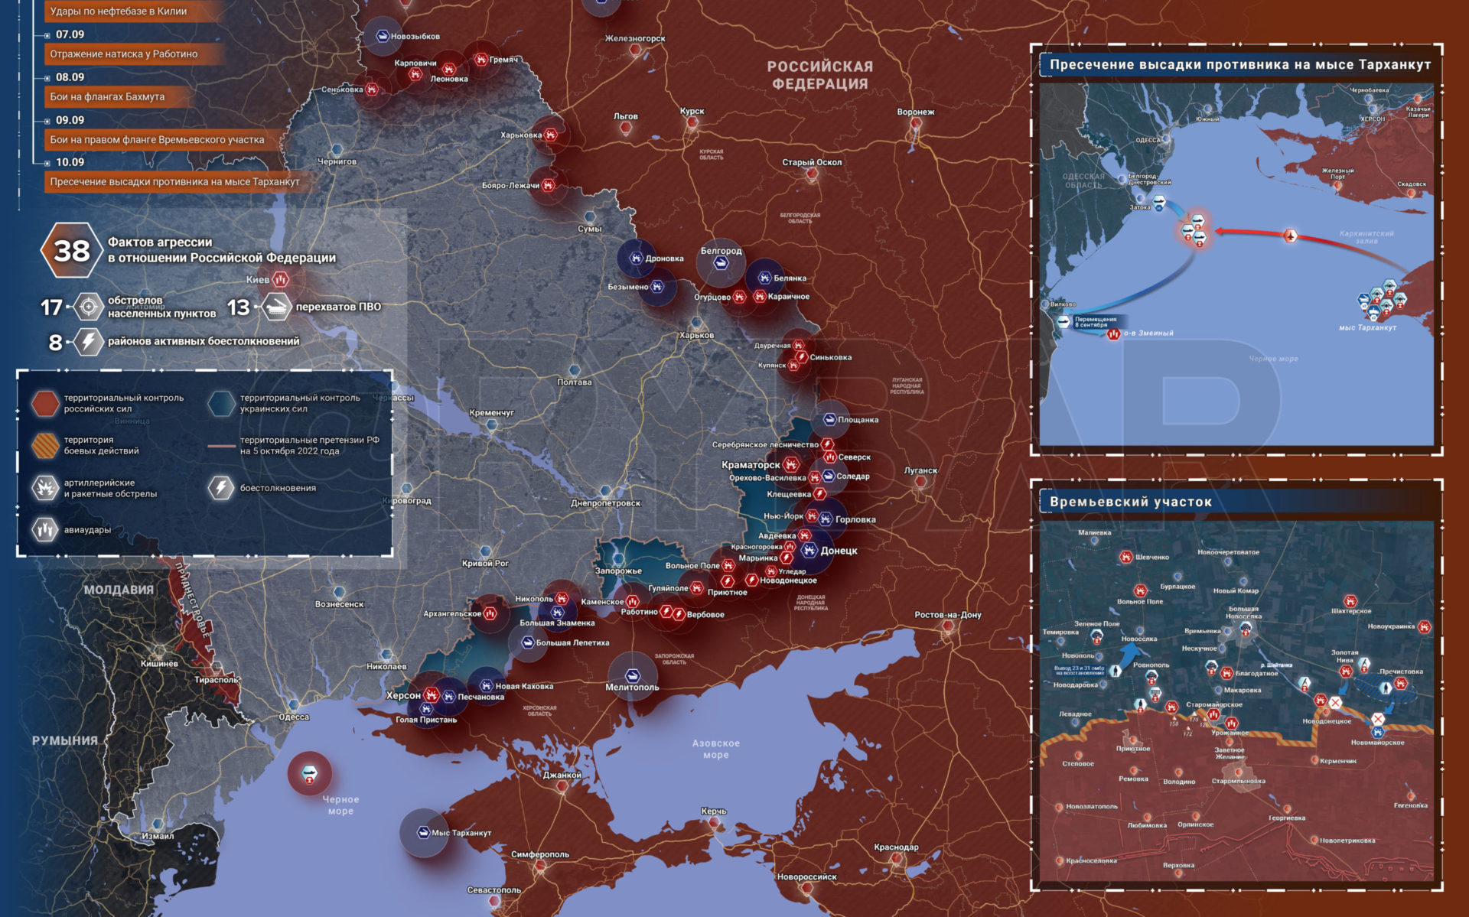Viewport: 1469px width, 917px height.
Task: Click the legend авиаудары icon
Action: tap(45, 529)
